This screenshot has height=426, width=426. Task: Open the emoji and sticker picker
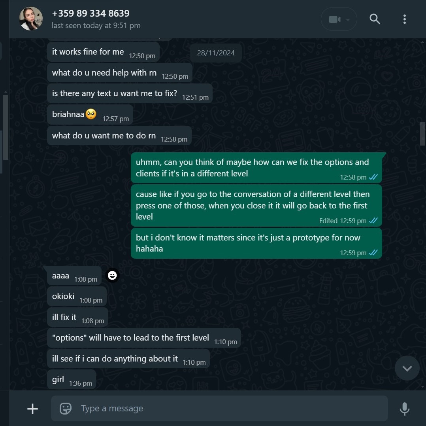66,409
